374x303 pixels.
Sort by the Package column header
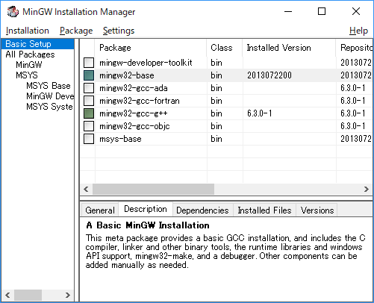pyautogui.click(x=151, y=48)
